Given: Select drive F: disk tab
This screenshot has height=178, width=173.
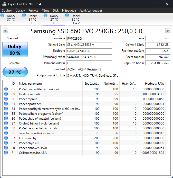Looking at the screenshot, I should point(54,19).
